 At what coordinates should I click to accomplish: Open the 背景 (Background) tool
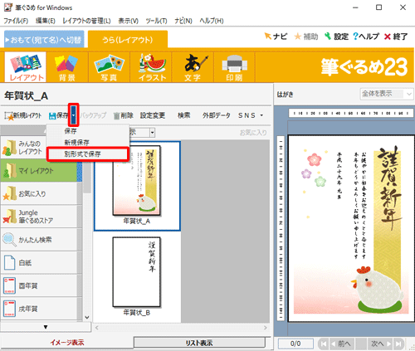coord(67,67)
